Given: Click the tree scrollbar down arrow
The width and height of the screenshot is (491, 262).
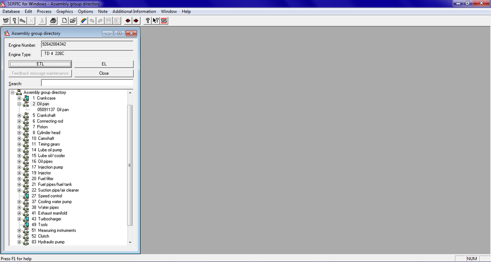Looking at the screenshot, I should point(130,242).
